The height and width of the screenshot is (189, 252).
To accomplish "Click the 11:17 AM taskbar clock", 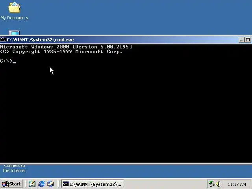I will pyautogui.click(x=237, y=184).
